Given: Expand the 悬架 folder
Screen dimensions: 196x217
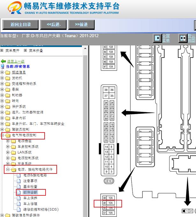Looking at the screenshot, I should tap(2, 89).
